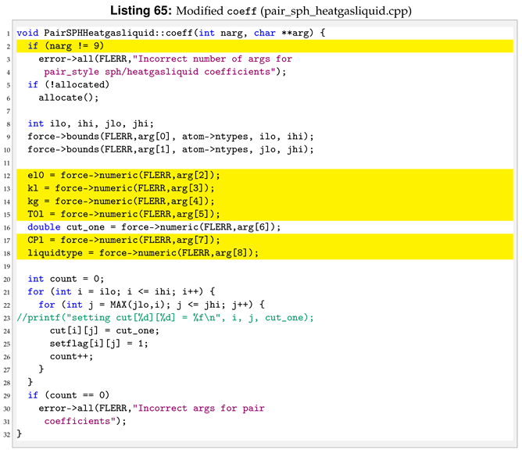Click the inner loop with 'MAX(jlo,i)'
Viewport: 522px width, 453px height.
[152, 305]
